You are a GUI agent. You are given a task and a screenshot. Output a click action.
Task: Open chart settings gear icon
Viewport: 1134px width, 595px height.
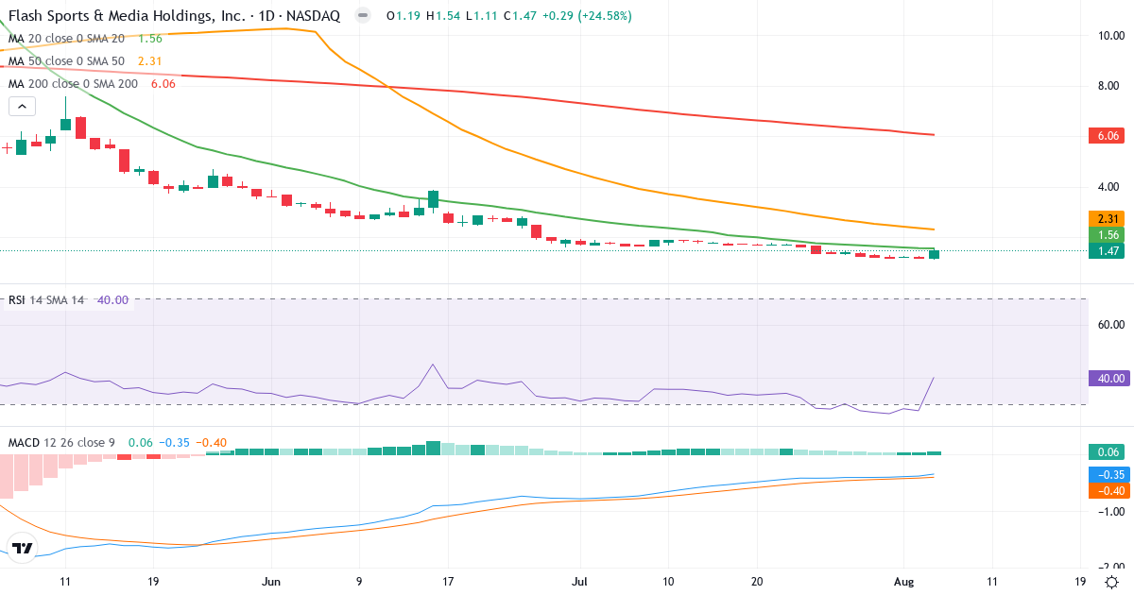click(1112, 582)
